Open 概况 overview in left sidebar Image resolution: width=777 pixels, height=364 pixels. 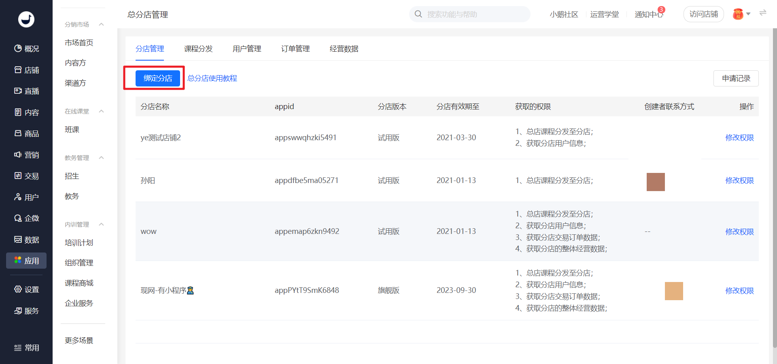(26, 48)
